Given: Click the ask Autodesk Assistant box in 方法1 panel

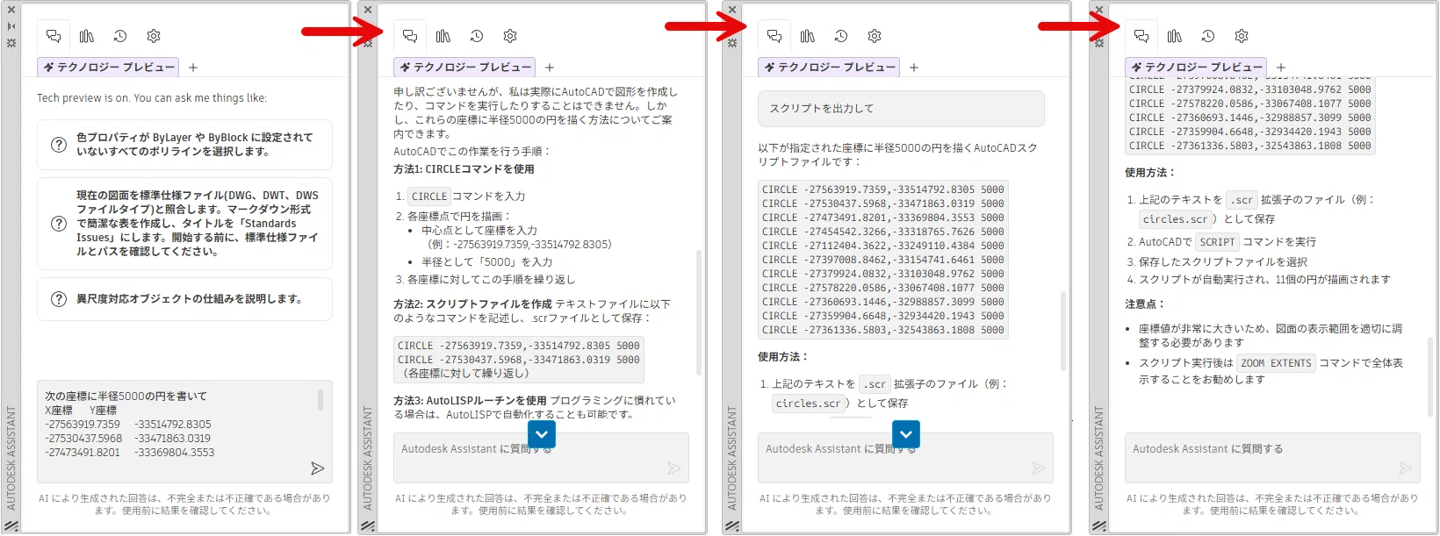Looking at the screenshot, I should (x=541, y=457).
